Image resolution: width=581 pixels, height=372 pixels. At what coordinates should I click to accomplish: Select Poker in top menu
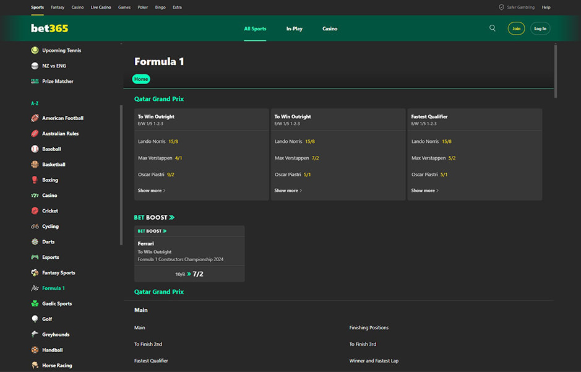pyautogui.click(x=143, y=7)
